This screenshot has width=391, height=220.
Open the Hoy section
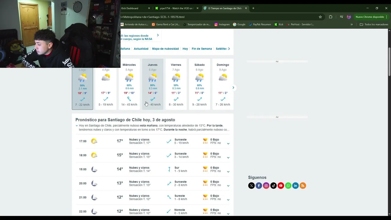pos(185,49)
